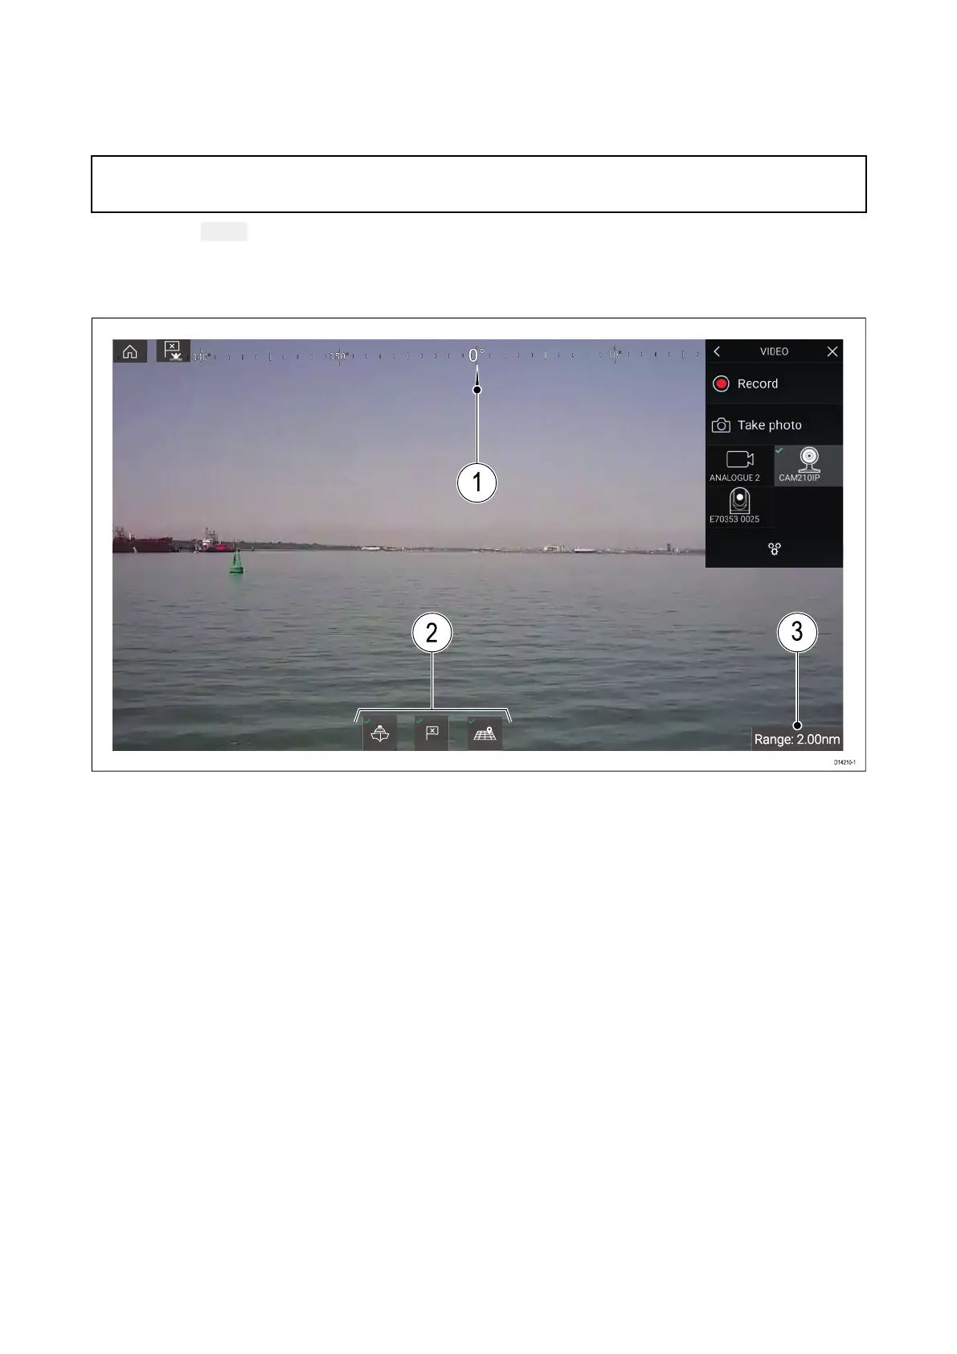Go back using the VIDEO menu chevron
The width and height of the screenshot is (957, 1354).
717,351
